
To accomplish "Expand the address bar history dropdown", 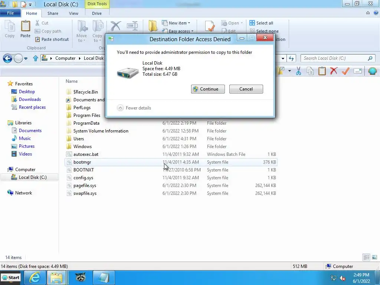I will coord(283,58).
